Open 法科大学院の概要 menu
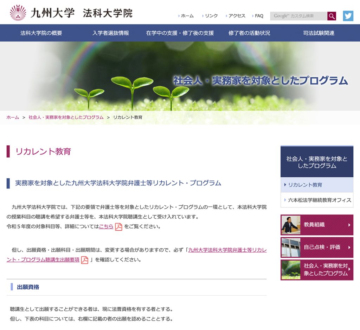 coord(41,33)
